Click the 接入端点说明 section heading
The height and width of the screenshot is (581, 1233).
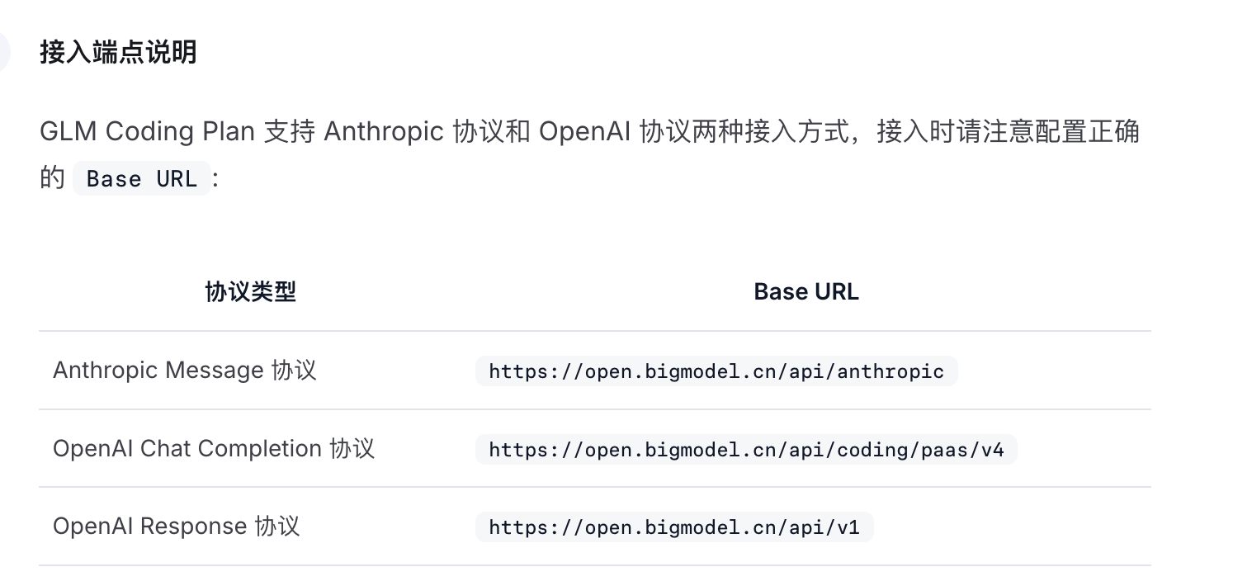[118, 53]
